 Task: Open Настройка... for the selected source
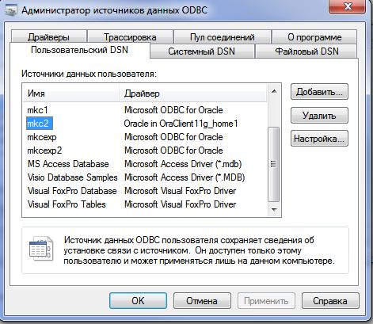319,139
